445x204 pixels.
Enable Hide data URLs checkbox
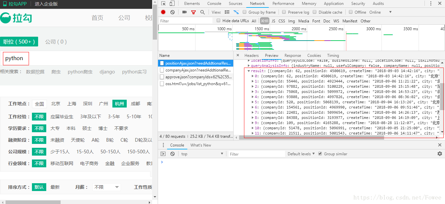219,20
